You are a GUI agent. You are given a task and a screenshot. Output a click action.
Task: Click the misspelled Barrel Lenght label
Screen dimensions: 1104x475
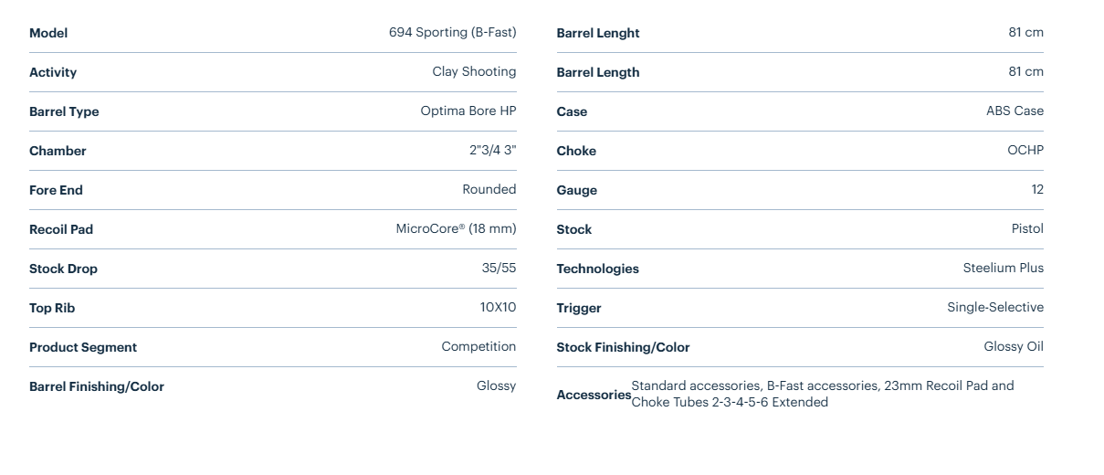tap(598, 33)
